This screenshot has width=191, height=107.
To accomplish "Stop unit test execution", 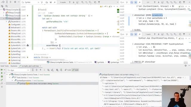I will [2, 87].
